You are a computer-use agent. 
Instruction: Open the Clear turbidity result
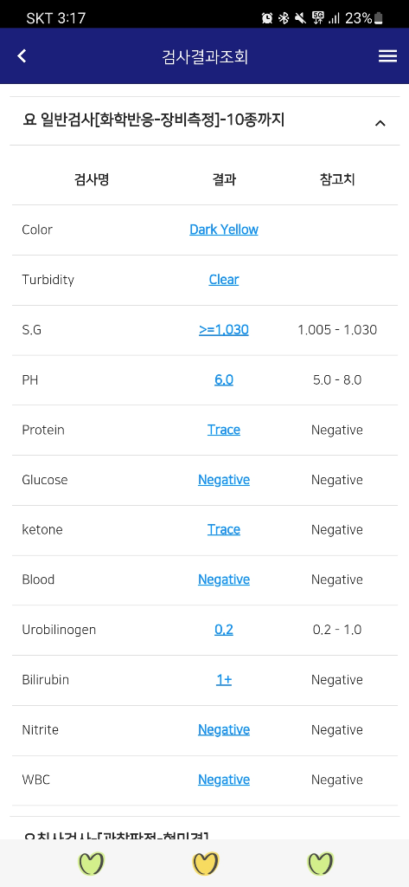pyautogui.click(x=224, y=280)
